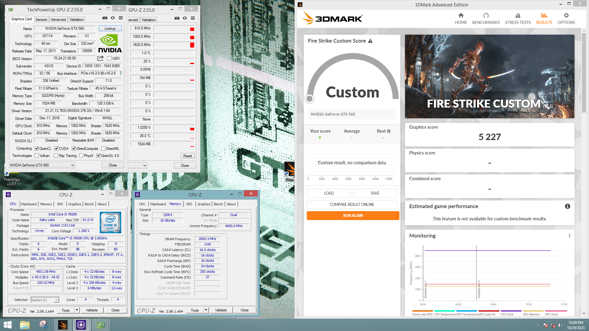The width and height of the screenshot is (589, 331).
Task: Click refresh icon in TechPowerUp GPU-Z window
Action: pyautogui.click(x=113, y=18)
